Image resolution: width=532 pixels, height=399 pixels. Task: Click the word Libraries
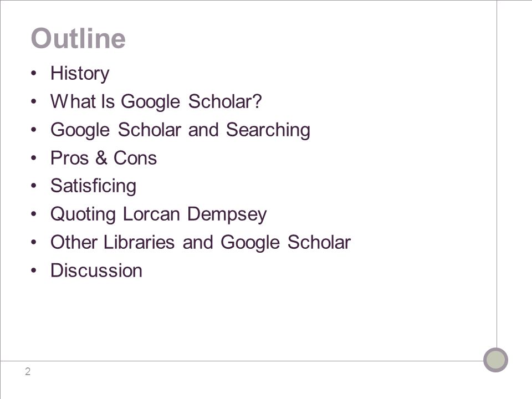click(139, 242)
